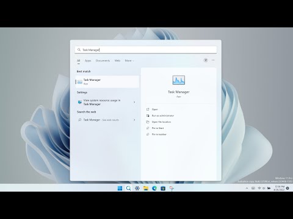Image resolution: width=293 pixels, height=219 pixels.
Task: Click Open in the preview pane
Action: (x=154, y=109)
